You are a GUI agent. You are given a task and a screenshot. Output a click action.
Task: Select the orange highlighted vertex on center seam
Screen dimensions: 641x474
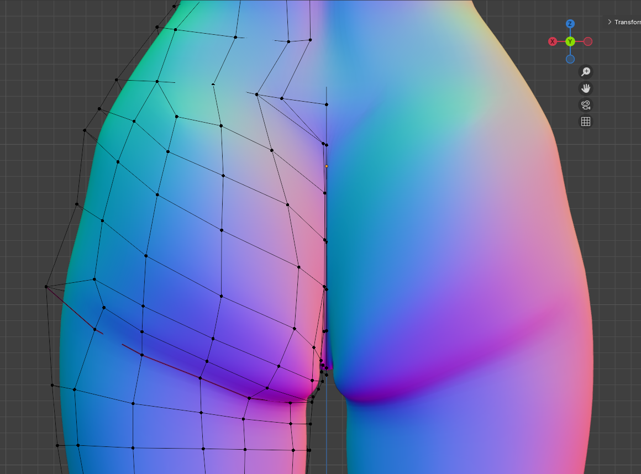(x=326, y=166)
